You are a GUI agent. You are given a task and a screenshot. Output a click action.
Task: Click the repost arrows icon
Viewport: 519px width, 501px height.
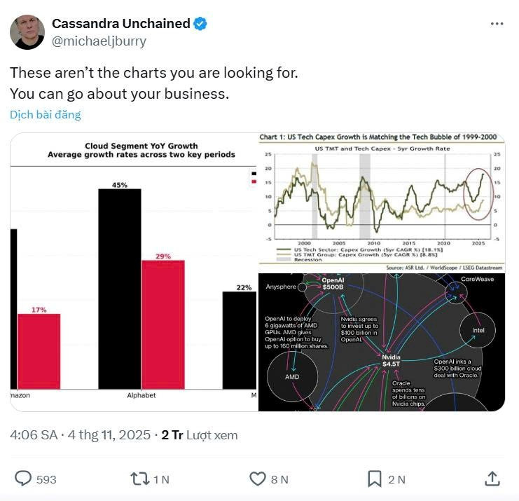pos(139,479)
